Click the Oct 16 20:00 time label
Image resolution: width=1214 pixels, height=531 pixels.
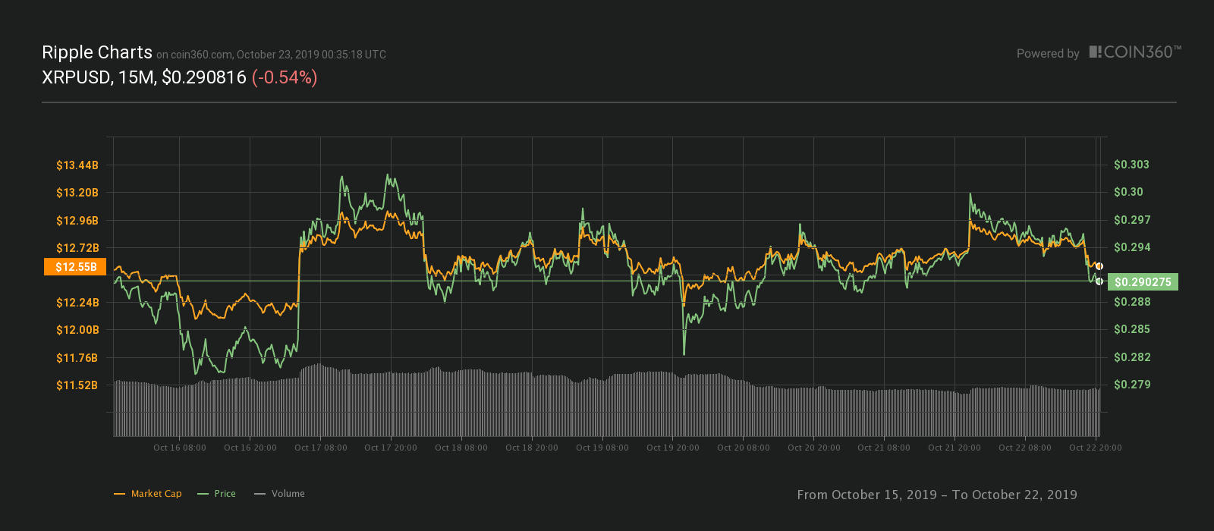point(250,448)
